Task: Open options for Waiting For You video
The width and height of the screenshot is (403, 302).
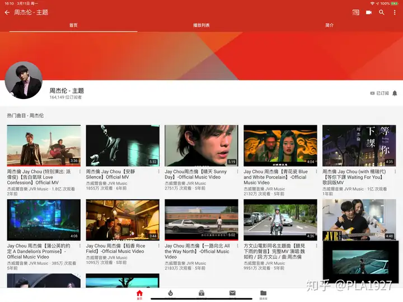Action: 395,171
